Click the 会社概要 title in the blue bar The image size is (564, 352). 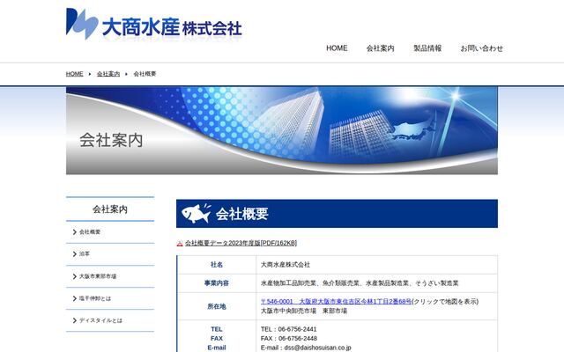click(x=241, y=214)
